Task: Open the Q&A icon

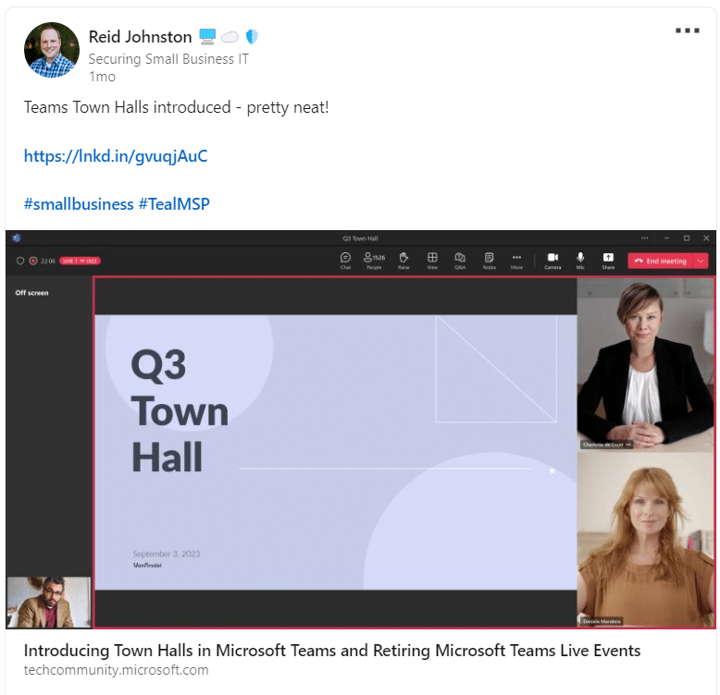Action: point(460,261)
